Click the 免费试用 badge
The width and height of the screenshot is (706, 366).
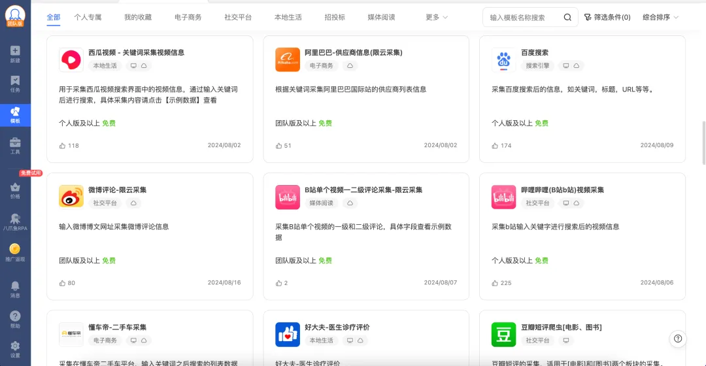(x=31, y=173)
